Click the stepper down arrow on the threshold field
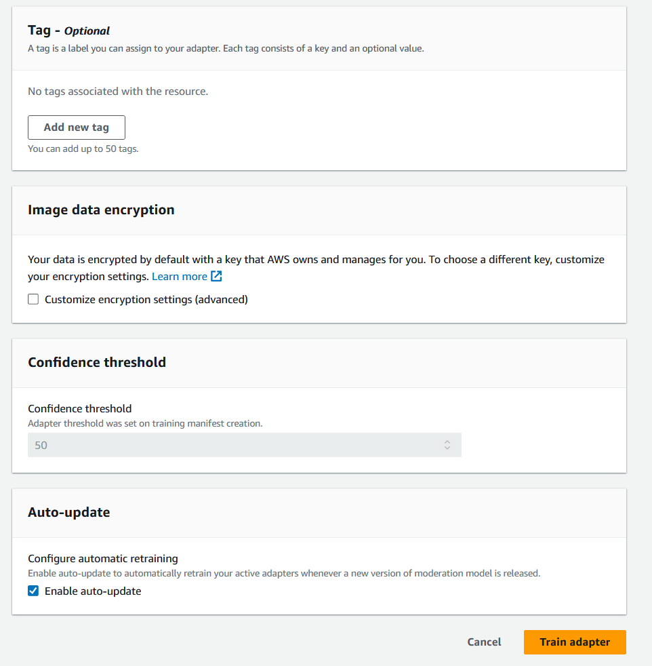Screen dimensions: 652x666 447,448
